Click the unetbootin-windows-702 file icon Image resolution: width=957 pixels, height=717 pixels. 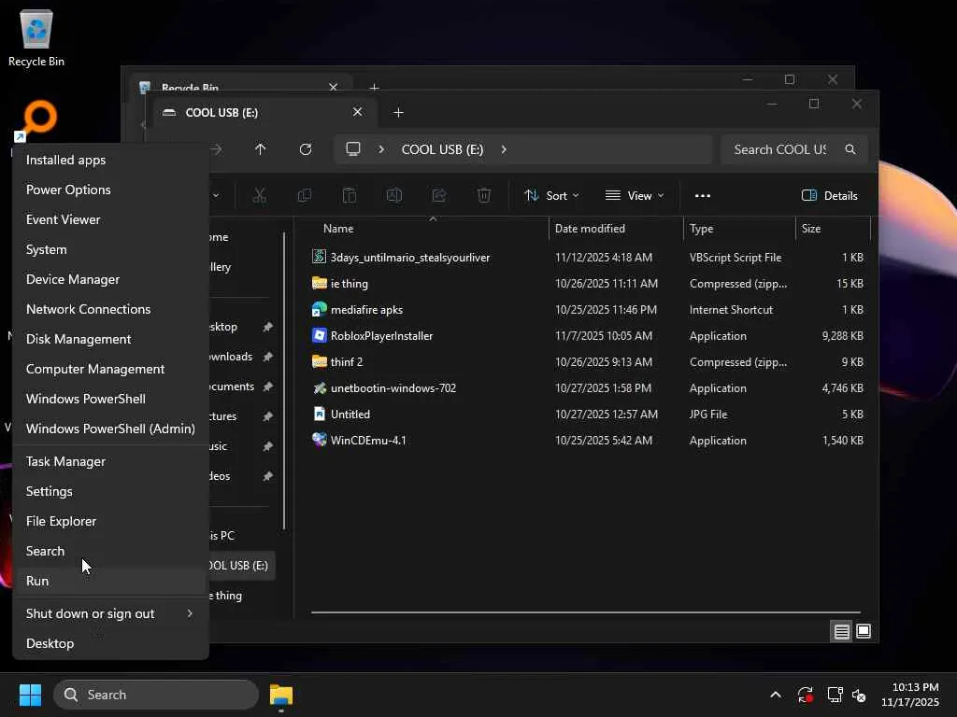click(320, 387)
